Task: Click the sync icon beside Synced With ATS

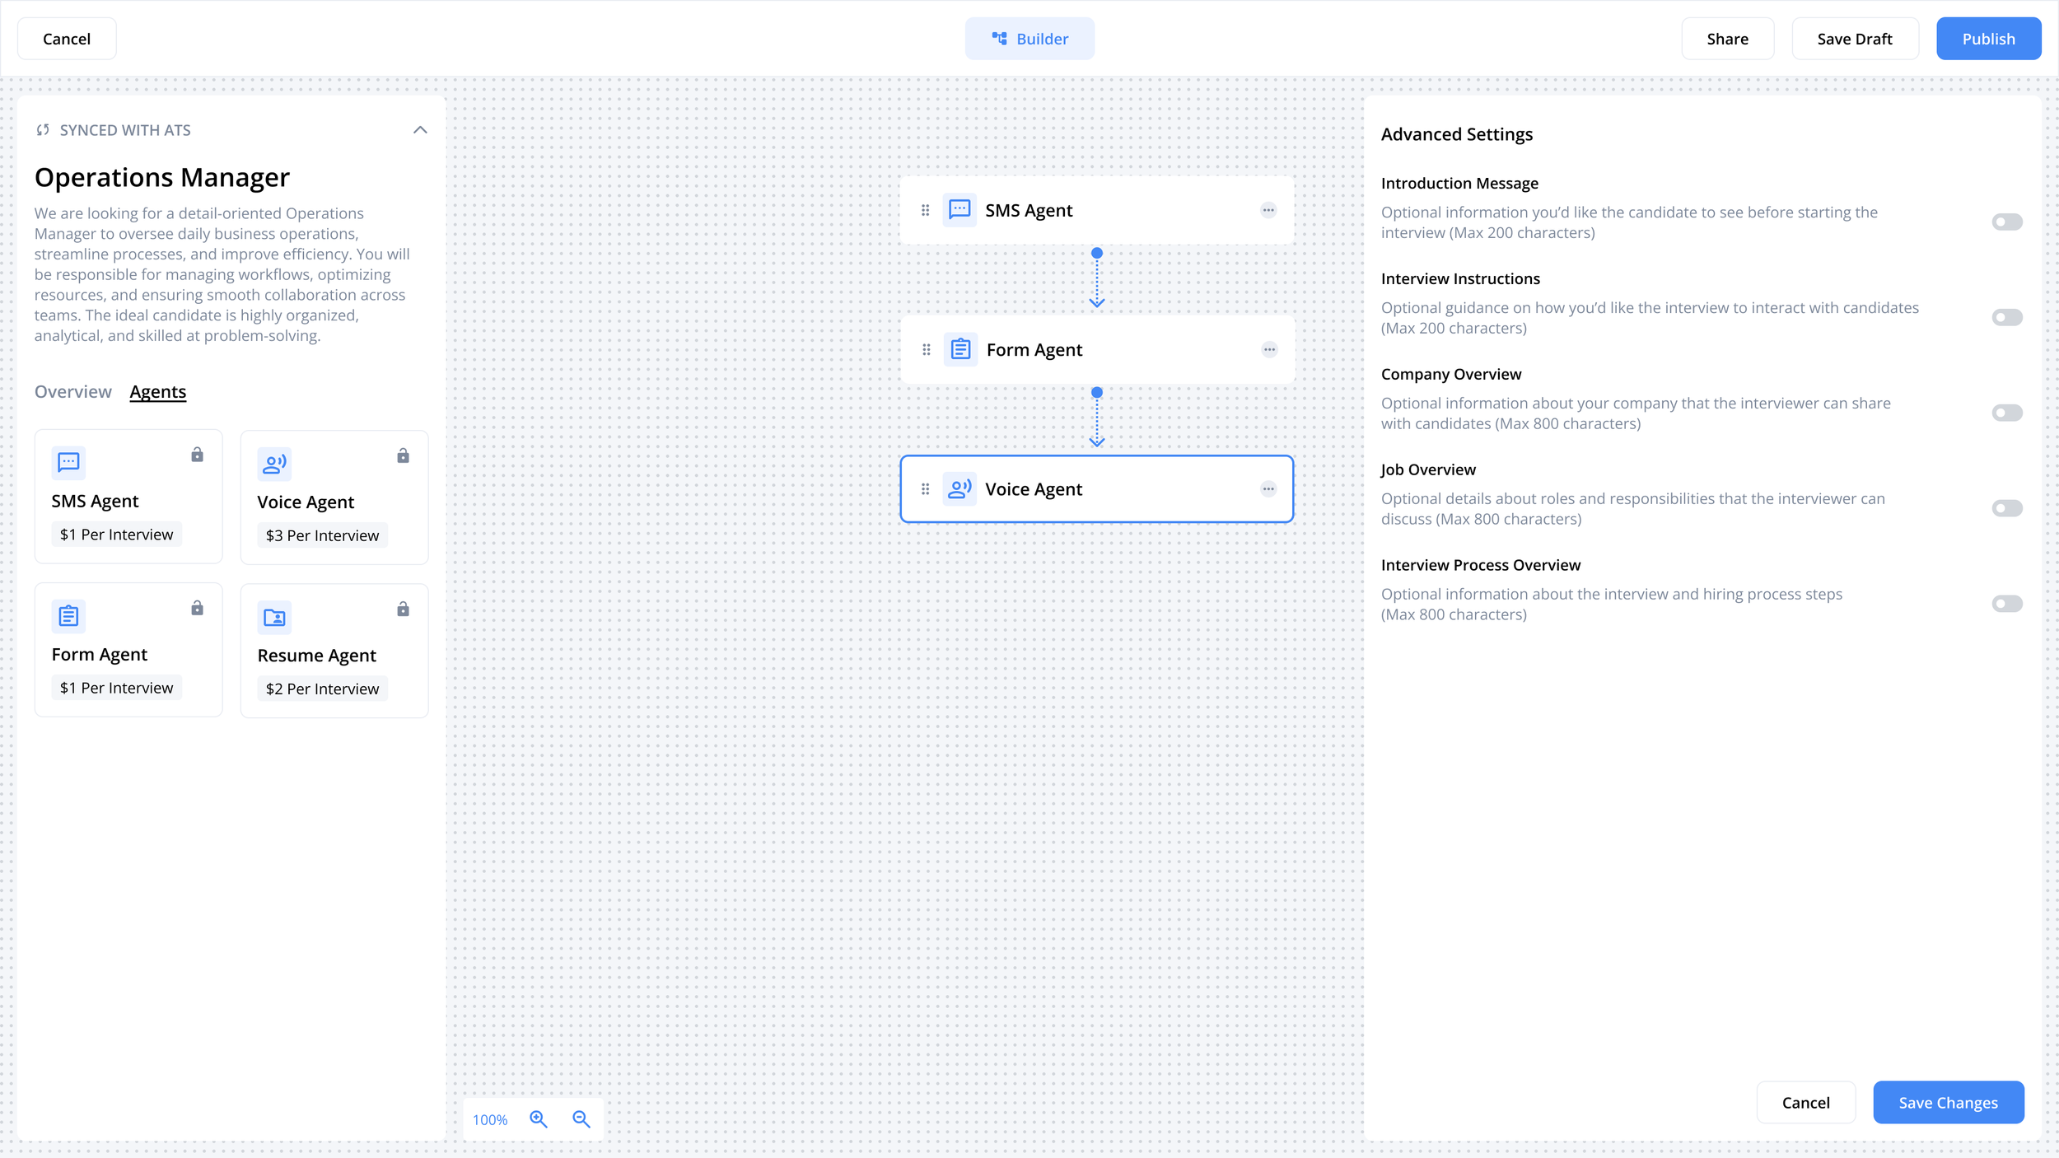Action: [43, 130]
